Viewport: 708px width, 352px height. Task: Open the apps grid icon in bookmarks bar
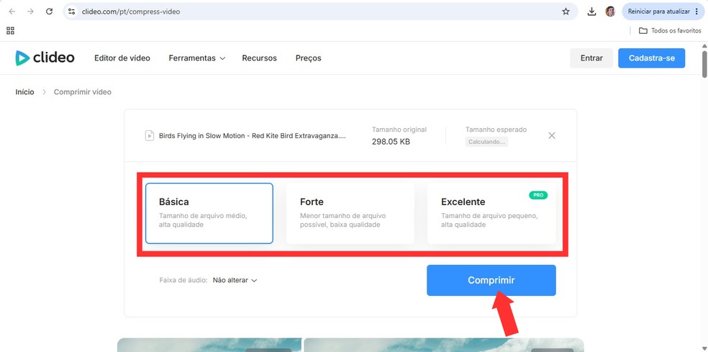pyautogui.click(x=10, y=31)
